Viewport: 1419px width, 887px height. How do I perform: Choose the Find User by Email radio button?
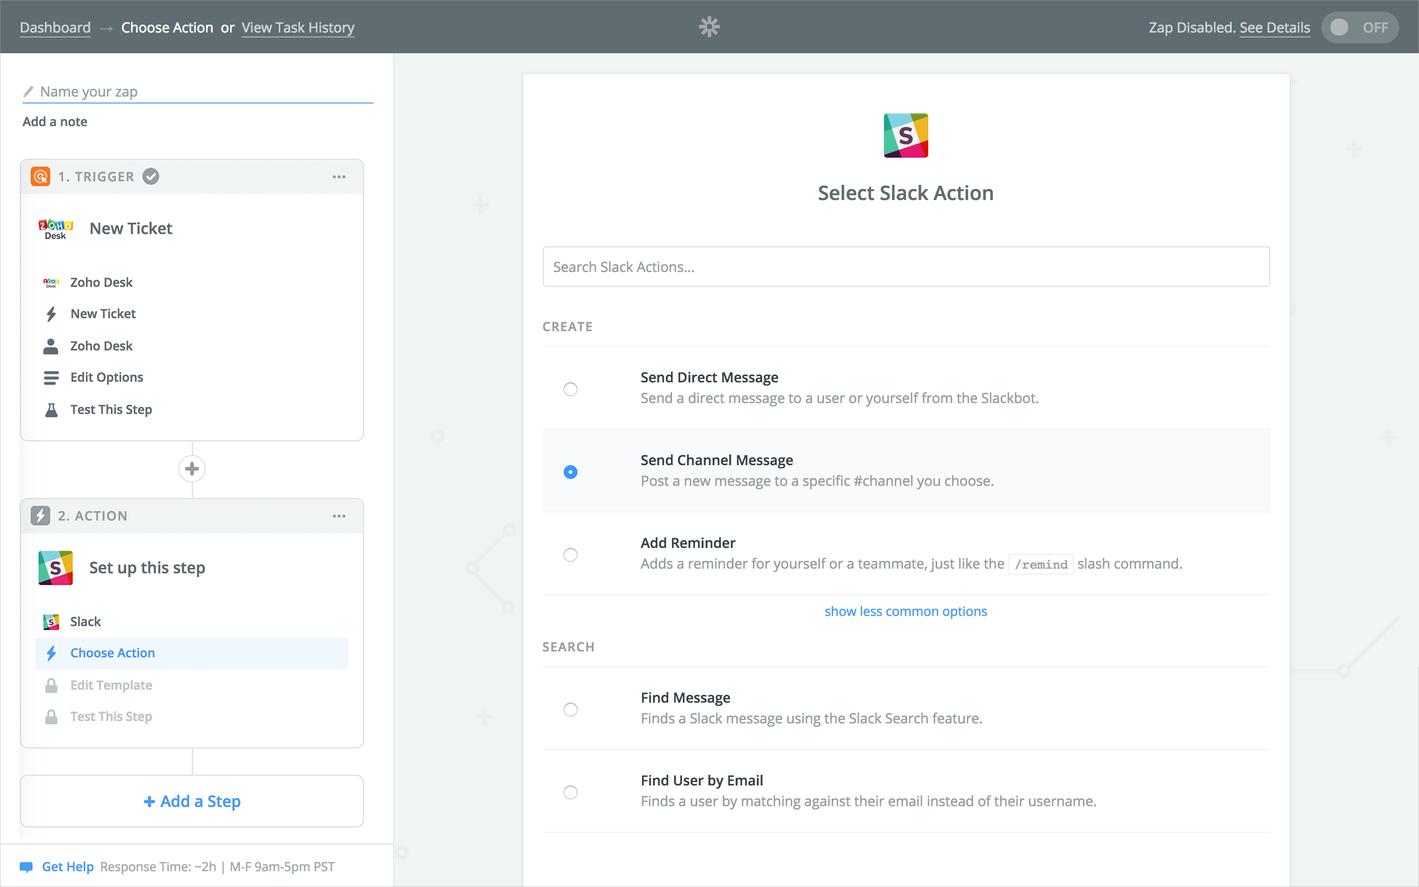570,792
